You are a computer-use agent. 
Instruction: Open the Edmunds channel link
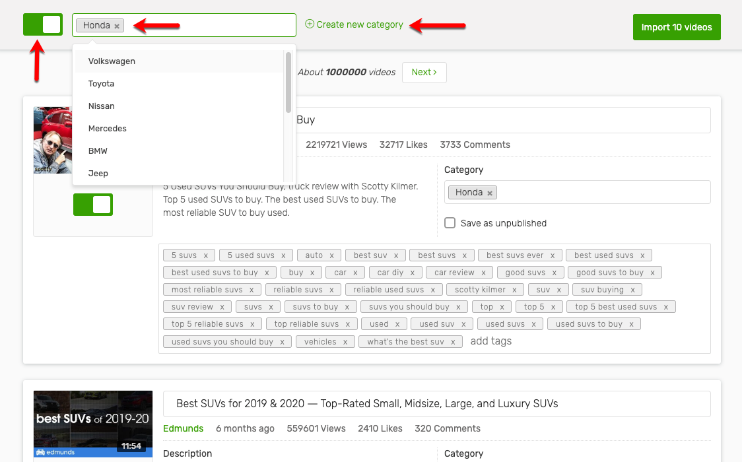click(183, 428)
